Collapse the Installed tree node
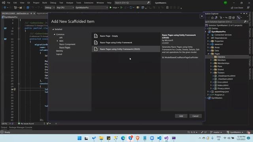 (x=53, y=29)
